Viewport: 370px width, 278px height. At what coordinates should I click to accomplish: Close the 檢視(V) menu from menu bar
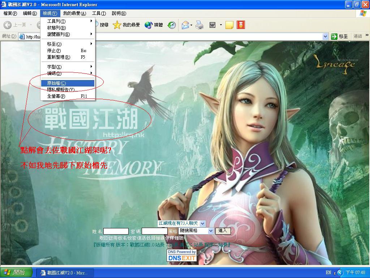(x=50, y=13)
